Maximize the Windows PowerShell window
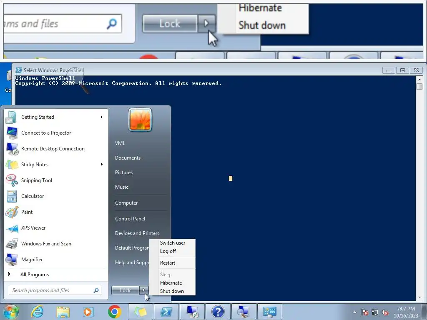 point(402,70)
